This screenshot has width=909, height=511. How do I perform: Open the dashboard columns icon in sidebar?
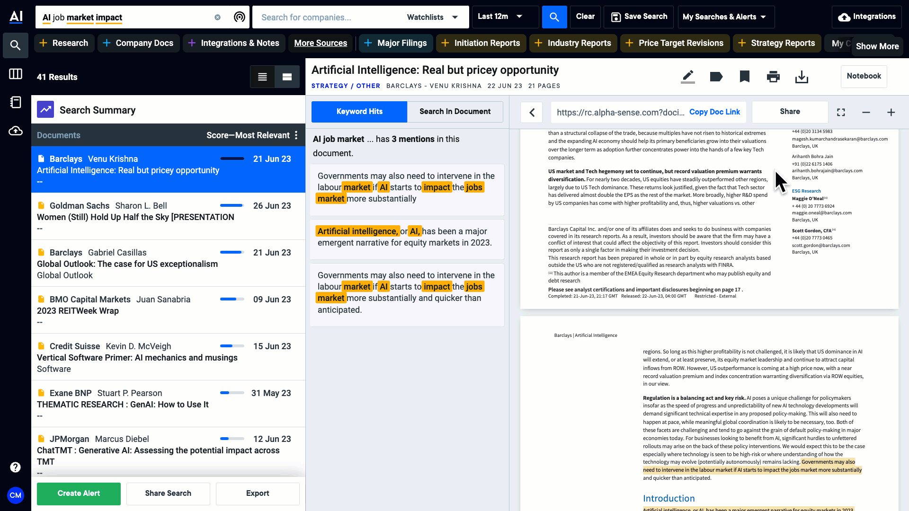(16, 74)
